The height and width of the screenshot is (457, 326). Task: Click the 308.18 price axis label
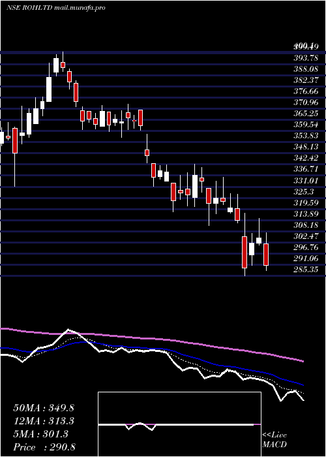(x=305, y=225)
